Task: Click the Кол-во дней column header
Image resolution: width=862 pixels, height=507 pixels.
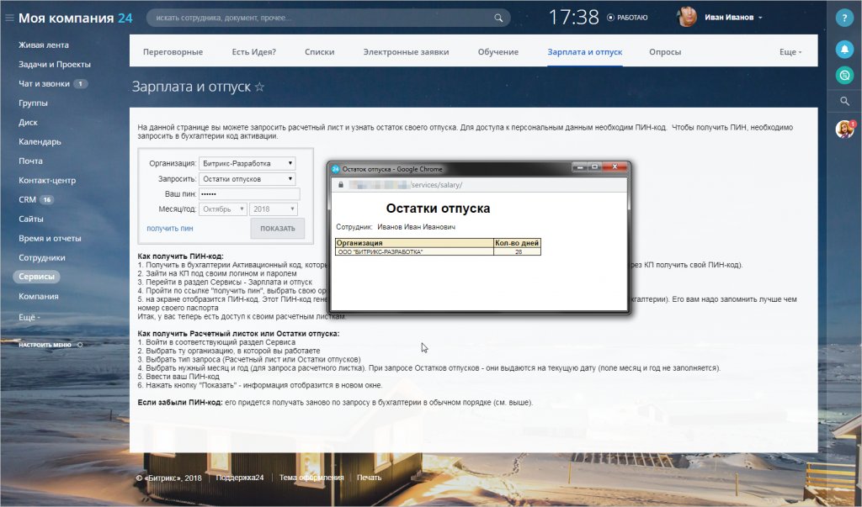Action: (517, 243)
